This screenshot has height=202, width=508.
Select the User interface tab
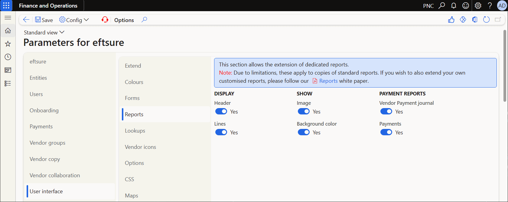(70, 191)
